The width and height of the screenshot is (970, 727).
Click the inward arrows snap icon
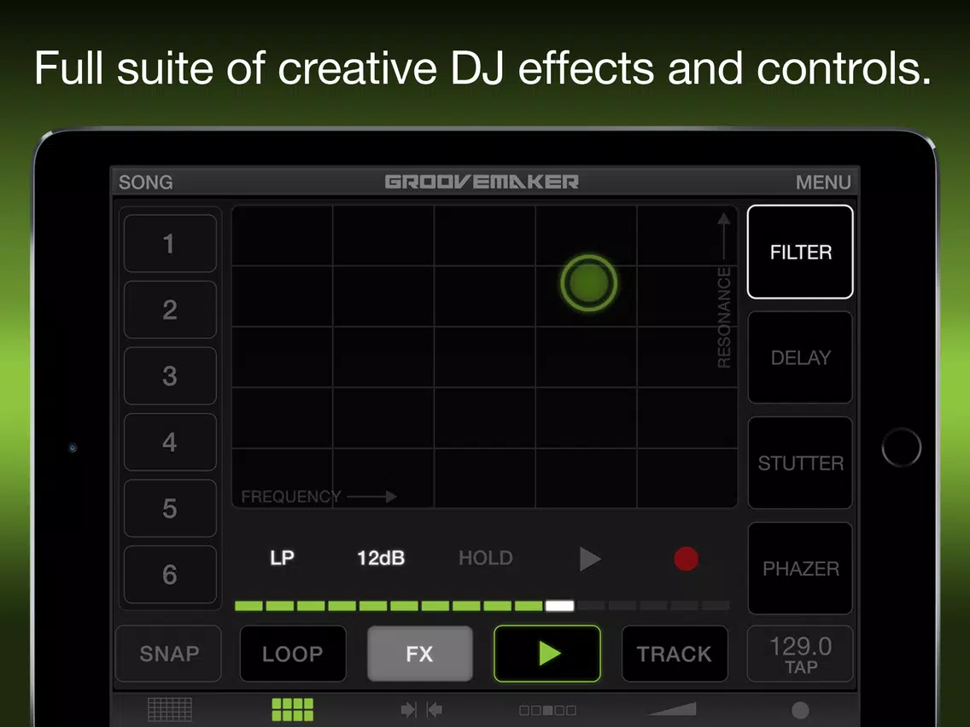pos(421,710)
